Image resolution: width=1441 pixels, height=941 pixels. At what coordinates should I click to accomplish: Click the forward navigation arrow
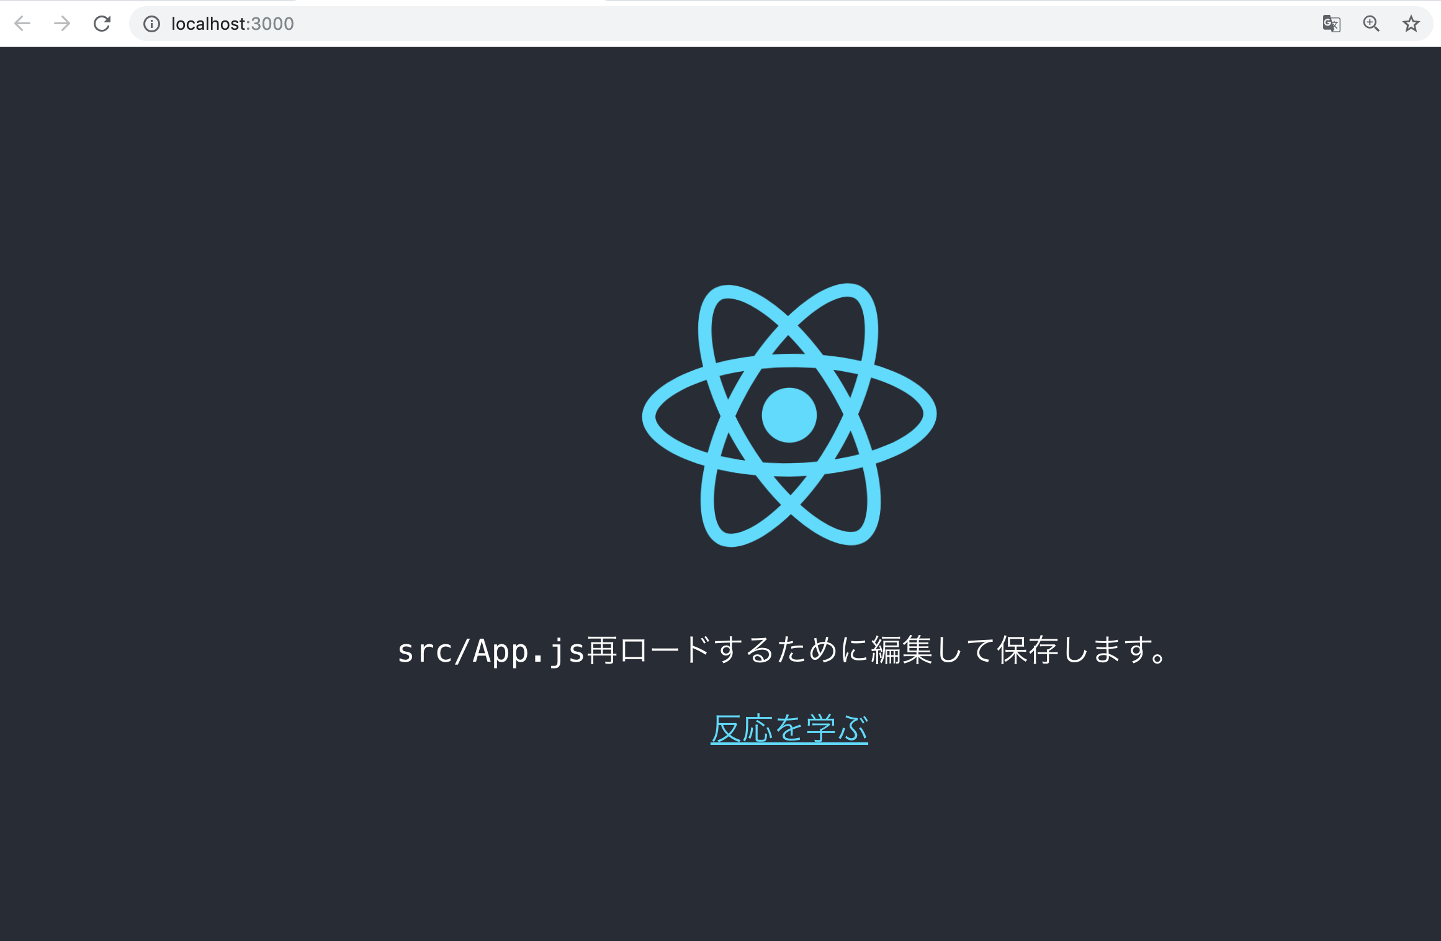point(61,24)
